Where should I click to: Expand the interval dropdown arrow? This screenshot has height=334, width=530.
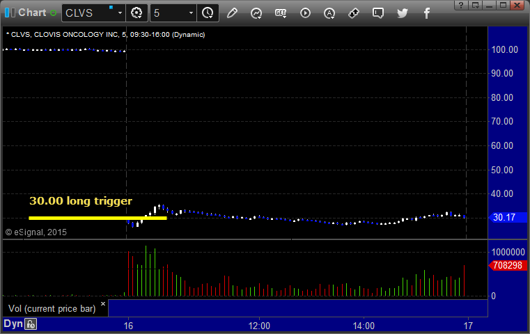pos(191,13)
